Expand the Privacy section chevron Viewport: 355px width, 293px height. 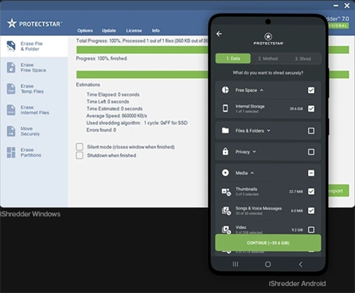coord(254,152)
